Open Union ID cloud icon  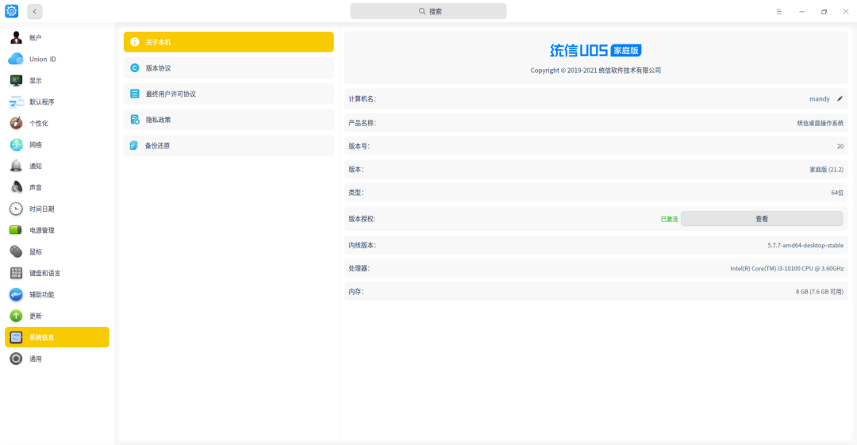coord(16,59)
